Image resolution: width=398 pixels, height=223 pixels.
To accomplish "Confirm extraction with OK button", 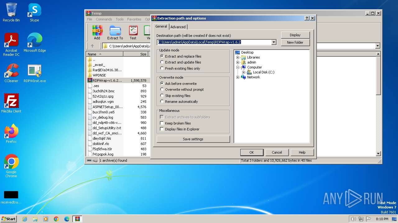I will 252,152.
